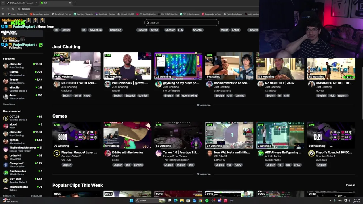The width and height of the screenshot is (363, 204).
Task: Reload the page with the refresh icon
Action: point(13,9)
